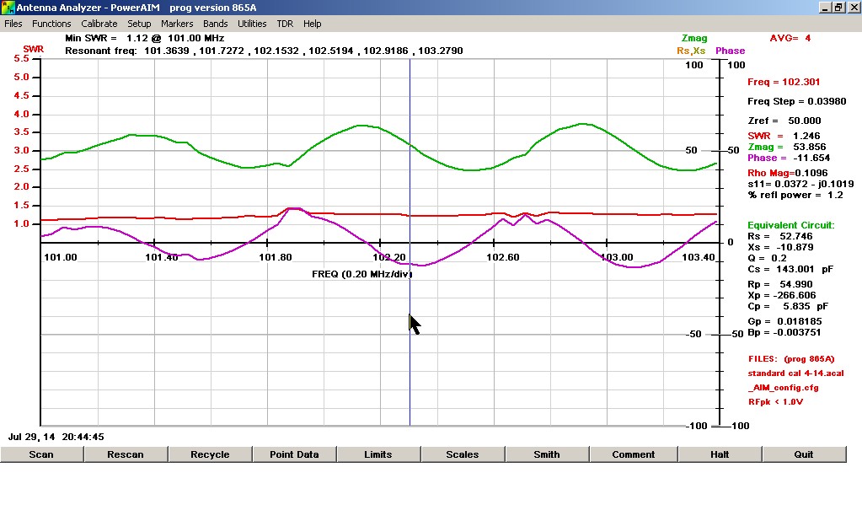Display the Smith chart
The image size is (862, 505).
point(547,454)
